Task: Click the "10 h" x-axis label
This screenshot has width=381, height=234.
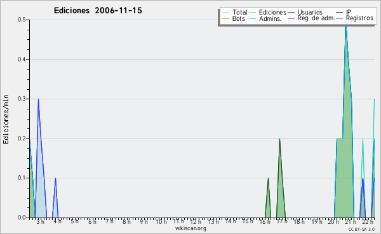Action: [x=161, y=222]
